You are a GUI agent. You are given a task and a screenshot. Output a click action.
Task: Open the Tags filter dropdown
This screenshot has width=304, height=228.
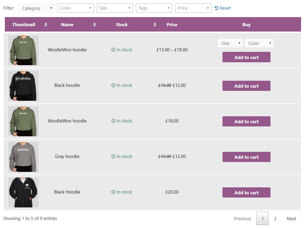coord(154,8)
